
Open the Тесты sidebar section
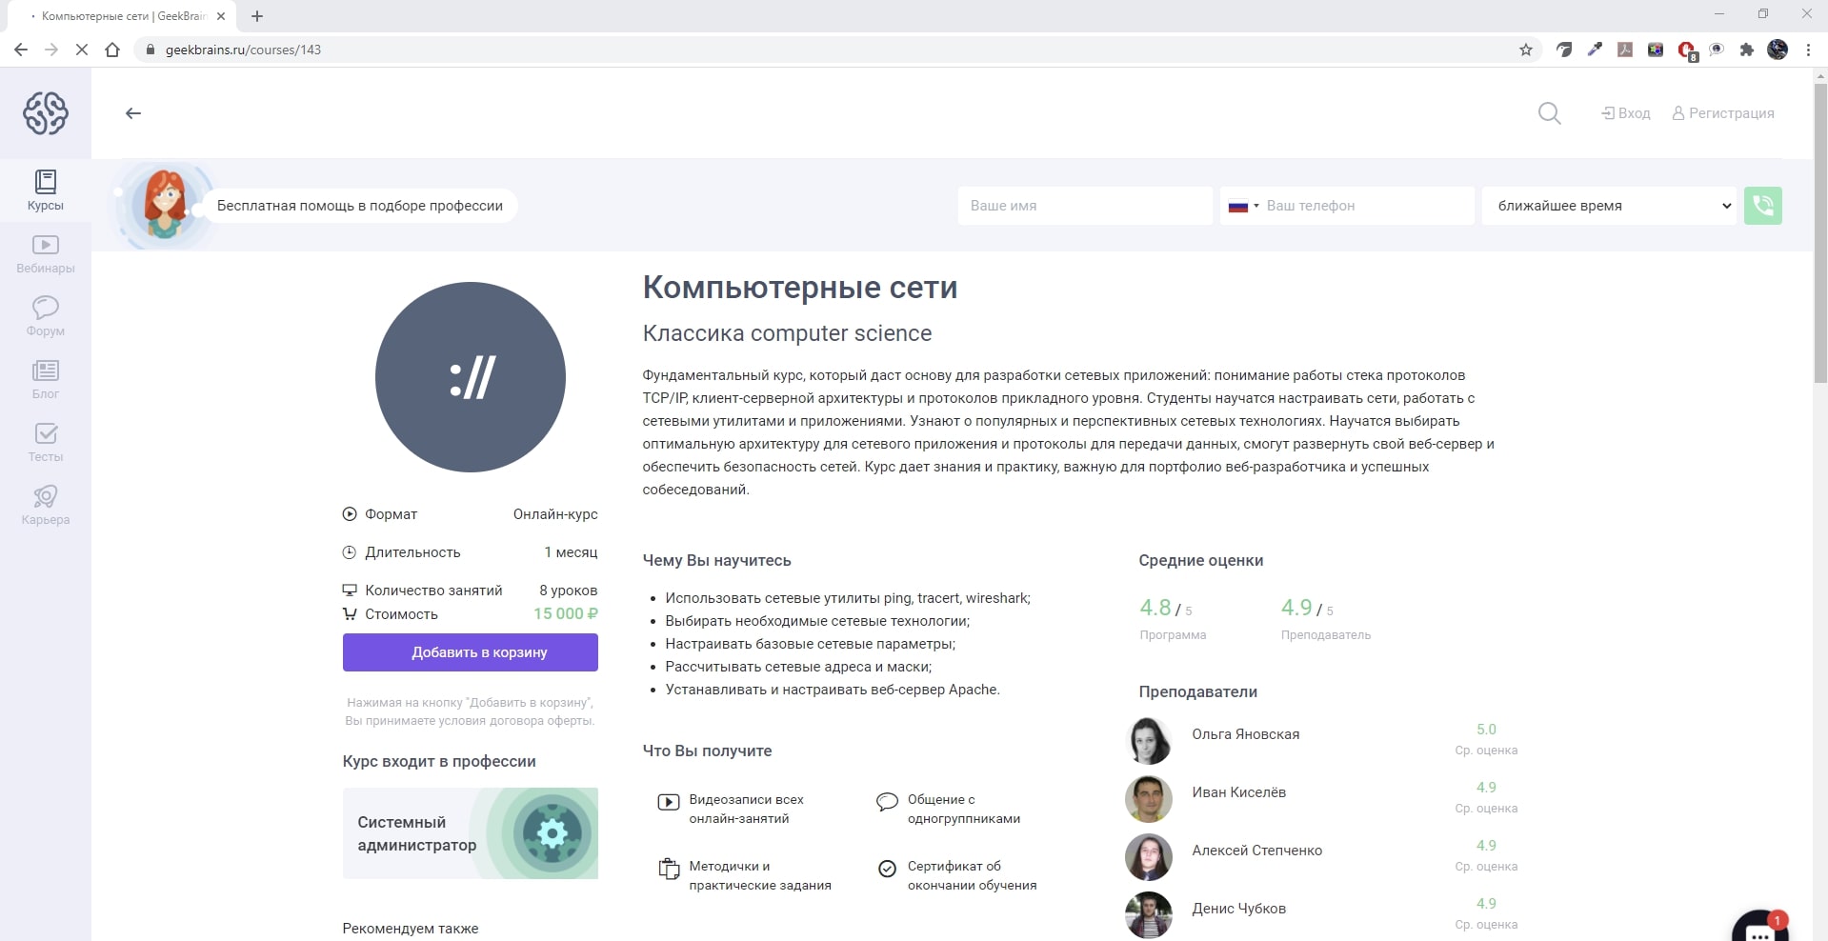pyautogui.click(x=46, y=443)
